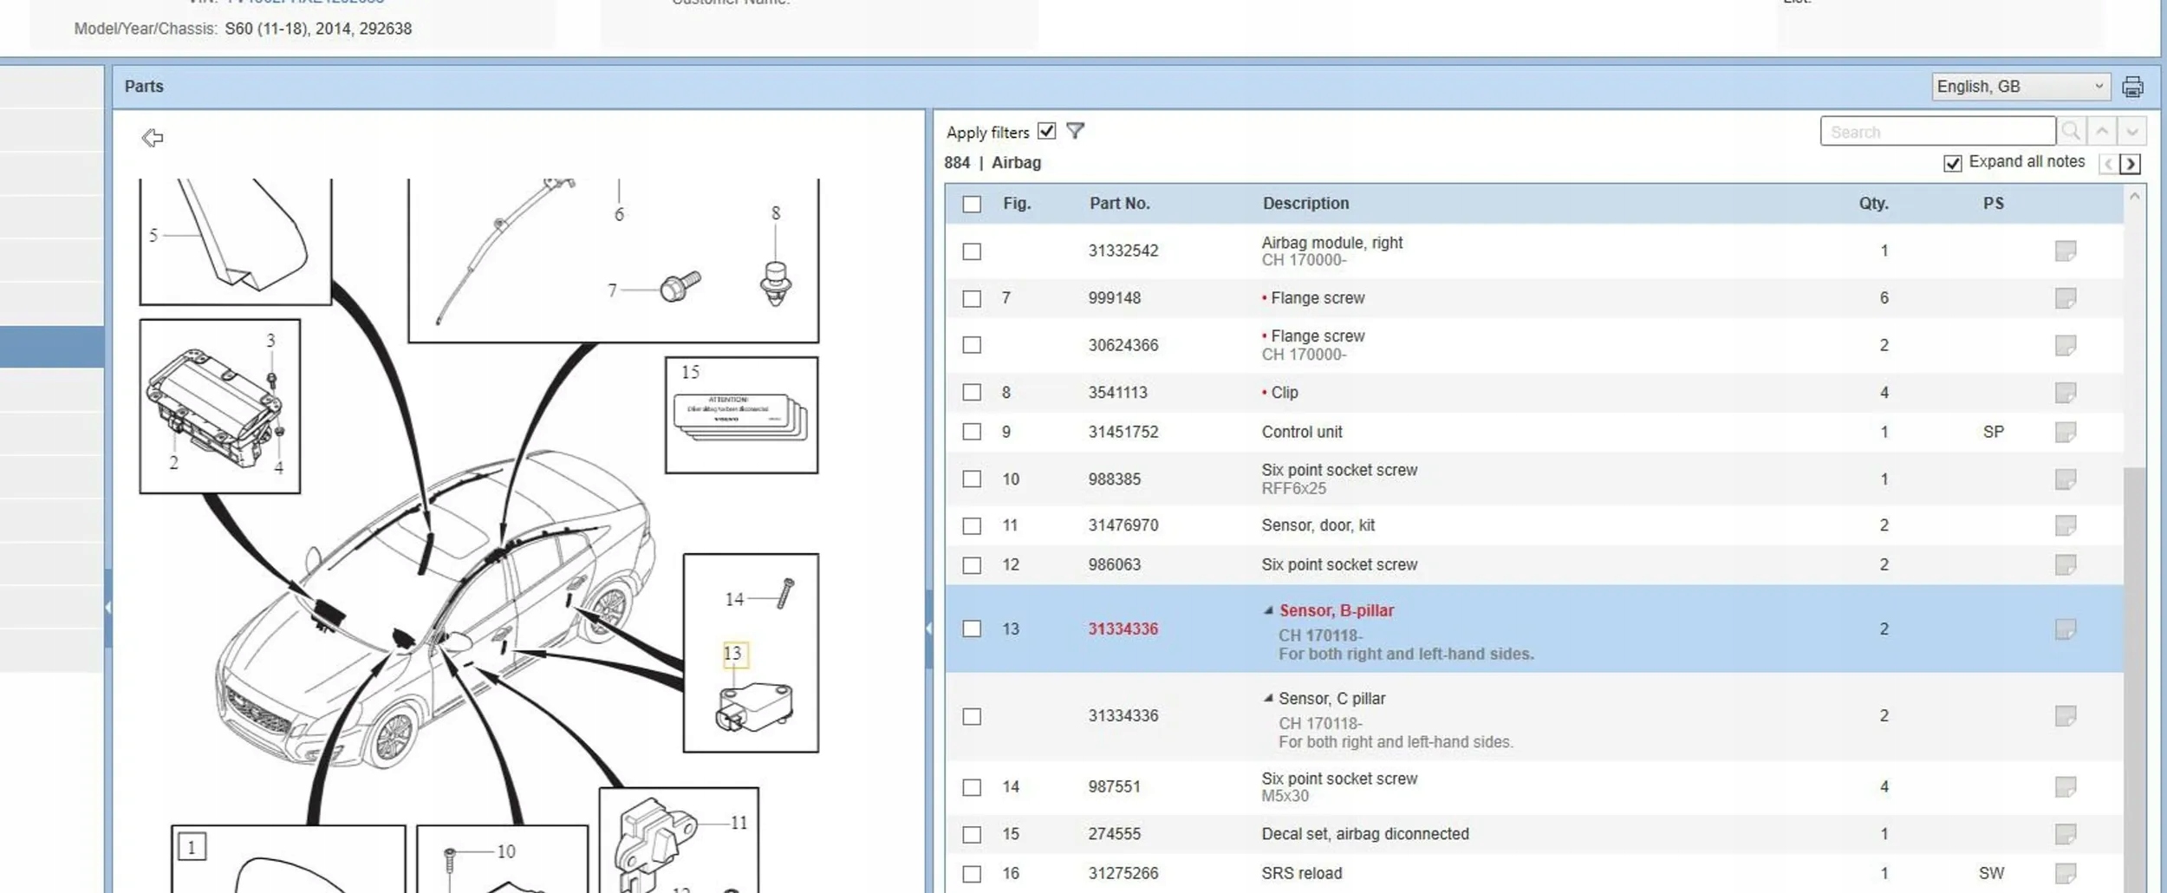The width and height of the screenshot is (2167, 893).
Task: Open note icon for part 987551
Action: 2066,787
